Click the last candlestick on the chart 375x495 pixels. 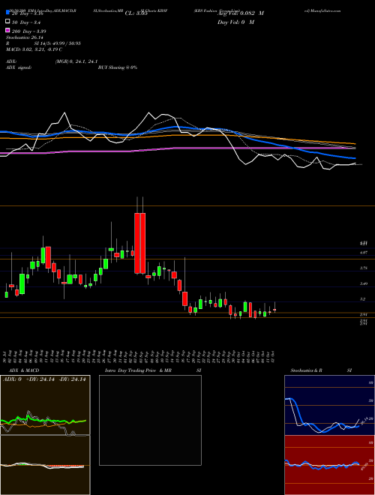(274, 310)
